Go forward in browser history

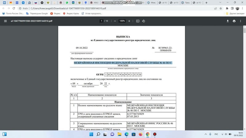point(9,8)
